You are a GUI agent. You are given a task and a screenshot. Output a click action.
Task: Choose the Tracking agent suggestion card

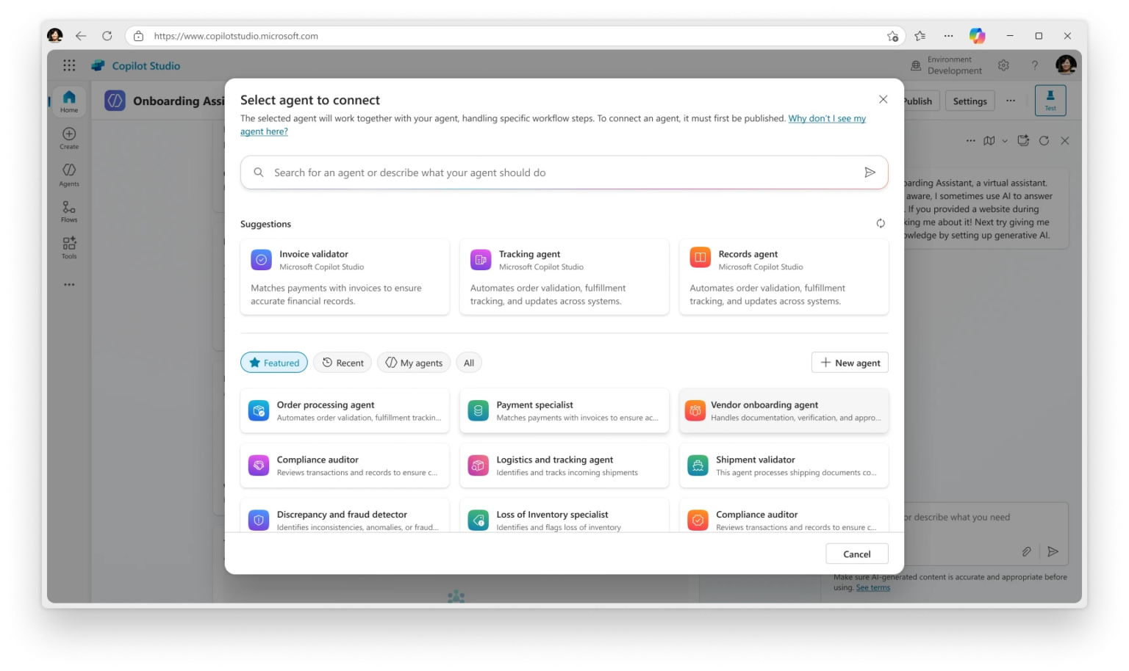[x=564, y=277]
